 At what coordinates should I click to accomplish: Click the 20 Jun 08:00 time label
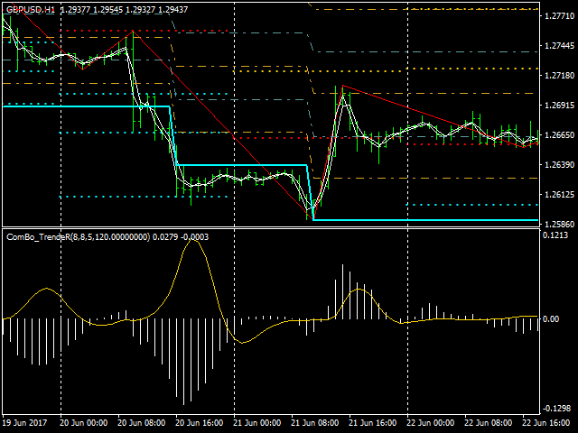click(x=142, y=423)
